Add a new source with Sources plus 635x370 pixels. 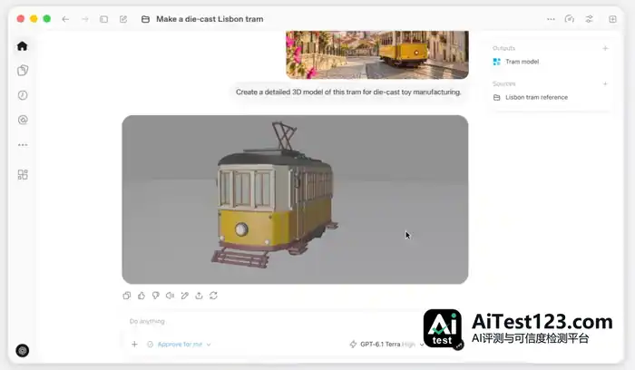coord(605,83)
